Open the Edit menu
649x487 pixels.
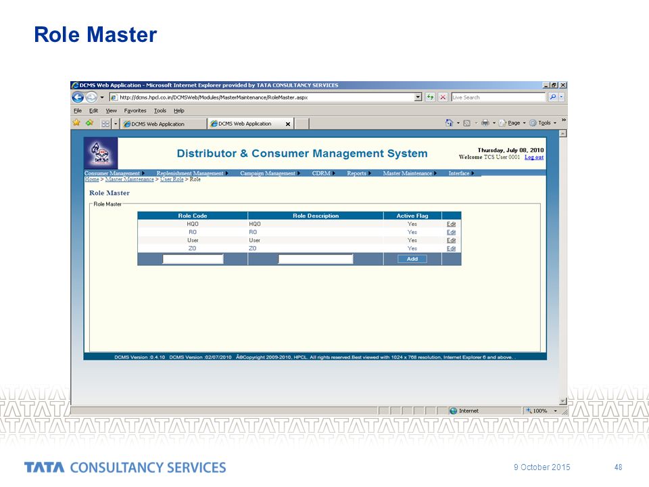93,110
